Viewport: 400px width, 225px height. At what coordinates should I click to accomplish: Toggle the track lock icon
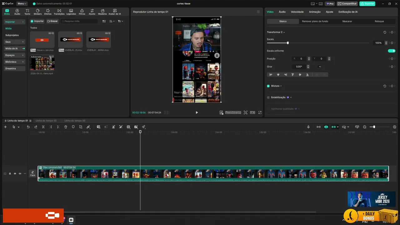coord(10,173)
